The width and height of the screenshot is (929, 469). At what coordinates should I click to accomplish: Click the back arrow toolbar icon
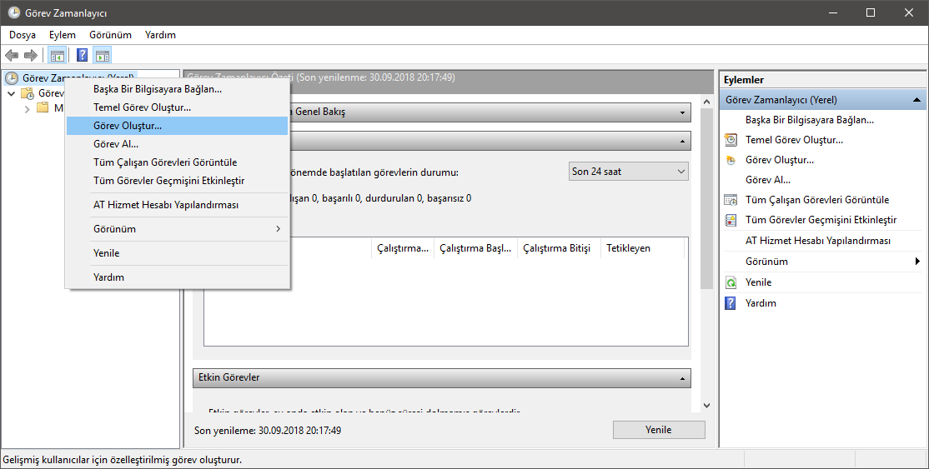(12, 56)
